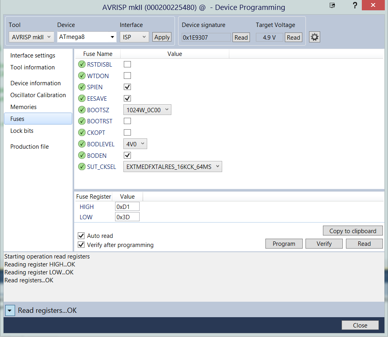Click the green status icon beside CKOPT
The height and width of the screenshot is (337, 388).
point(82,132)
